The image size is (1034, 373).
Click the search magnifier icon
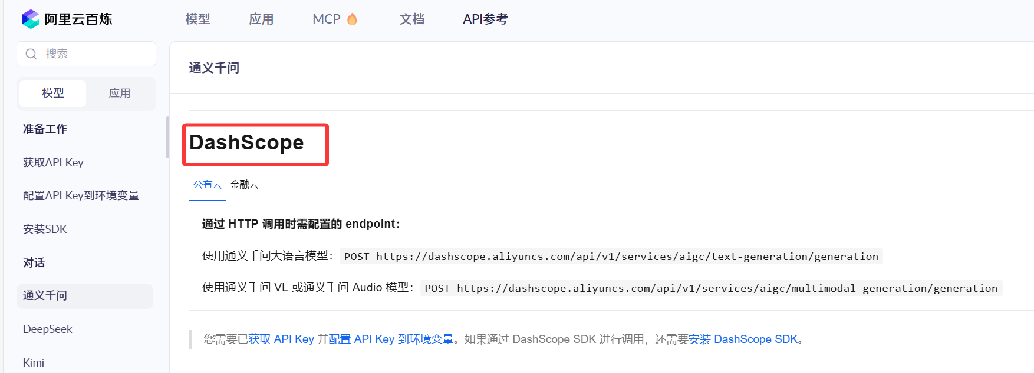coord(31,54)
